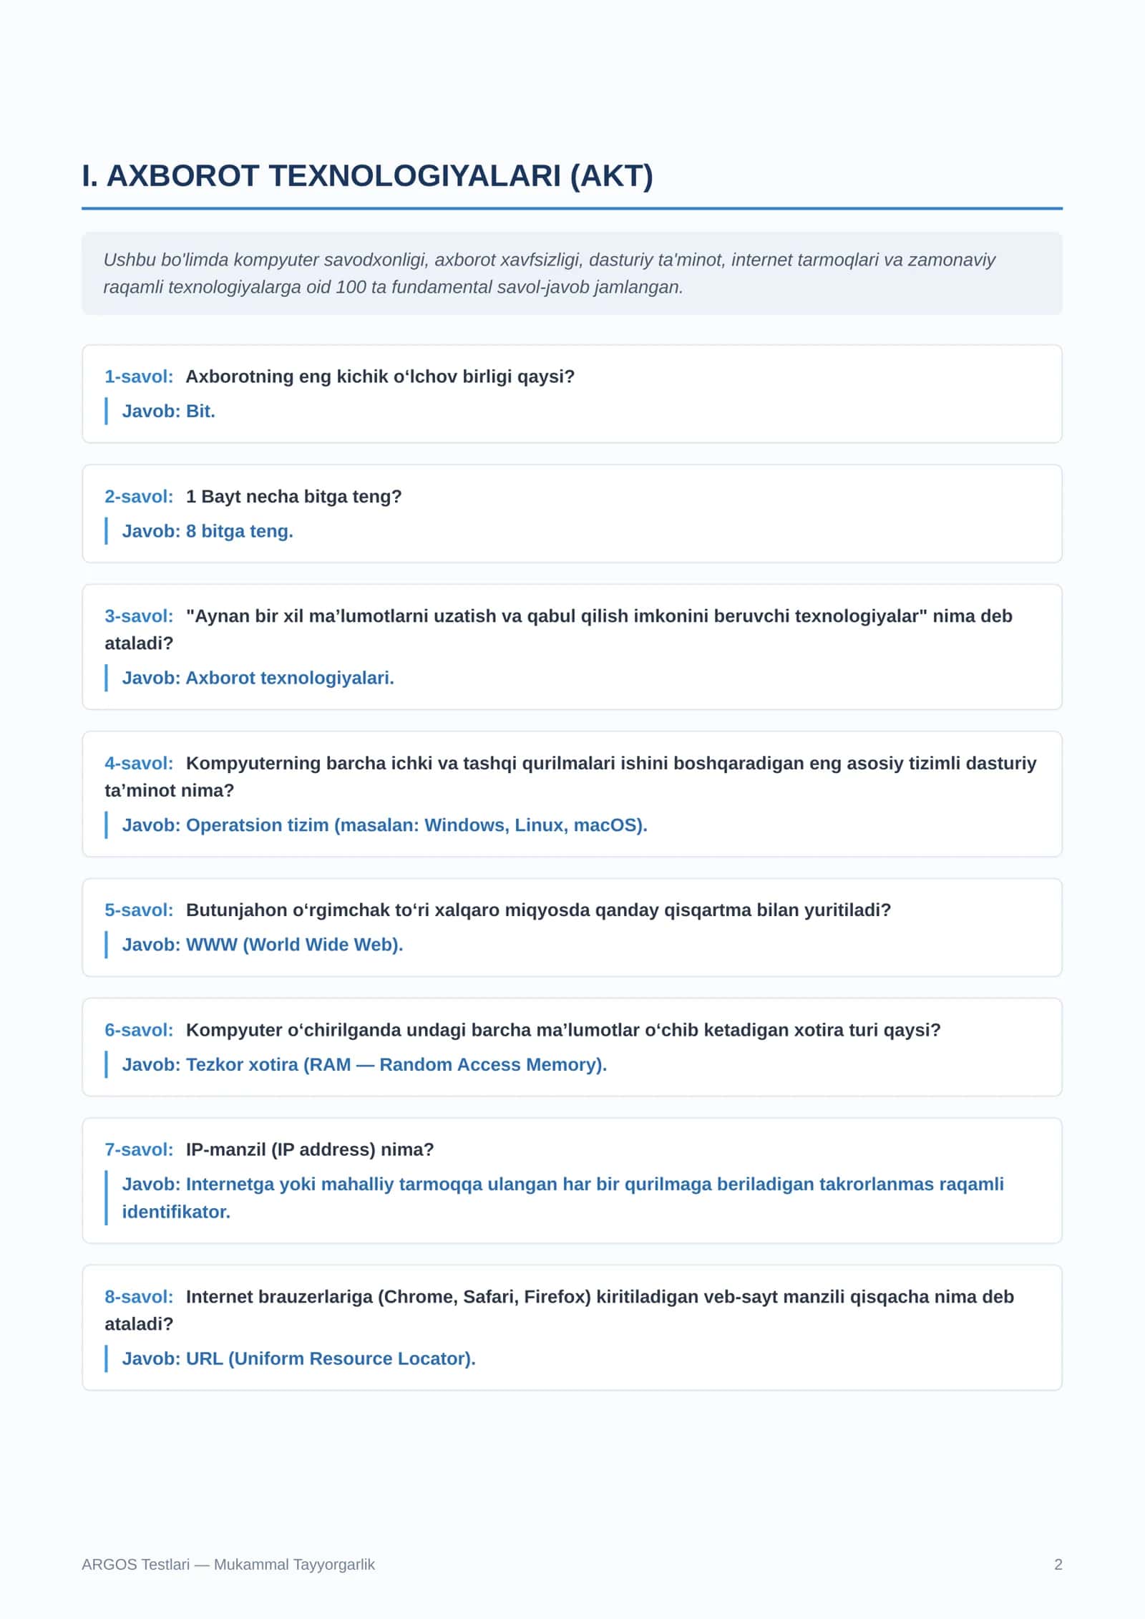Select the Operatsion tizim answer line
Screen dimensions: 1145x1619
point(384,825)
